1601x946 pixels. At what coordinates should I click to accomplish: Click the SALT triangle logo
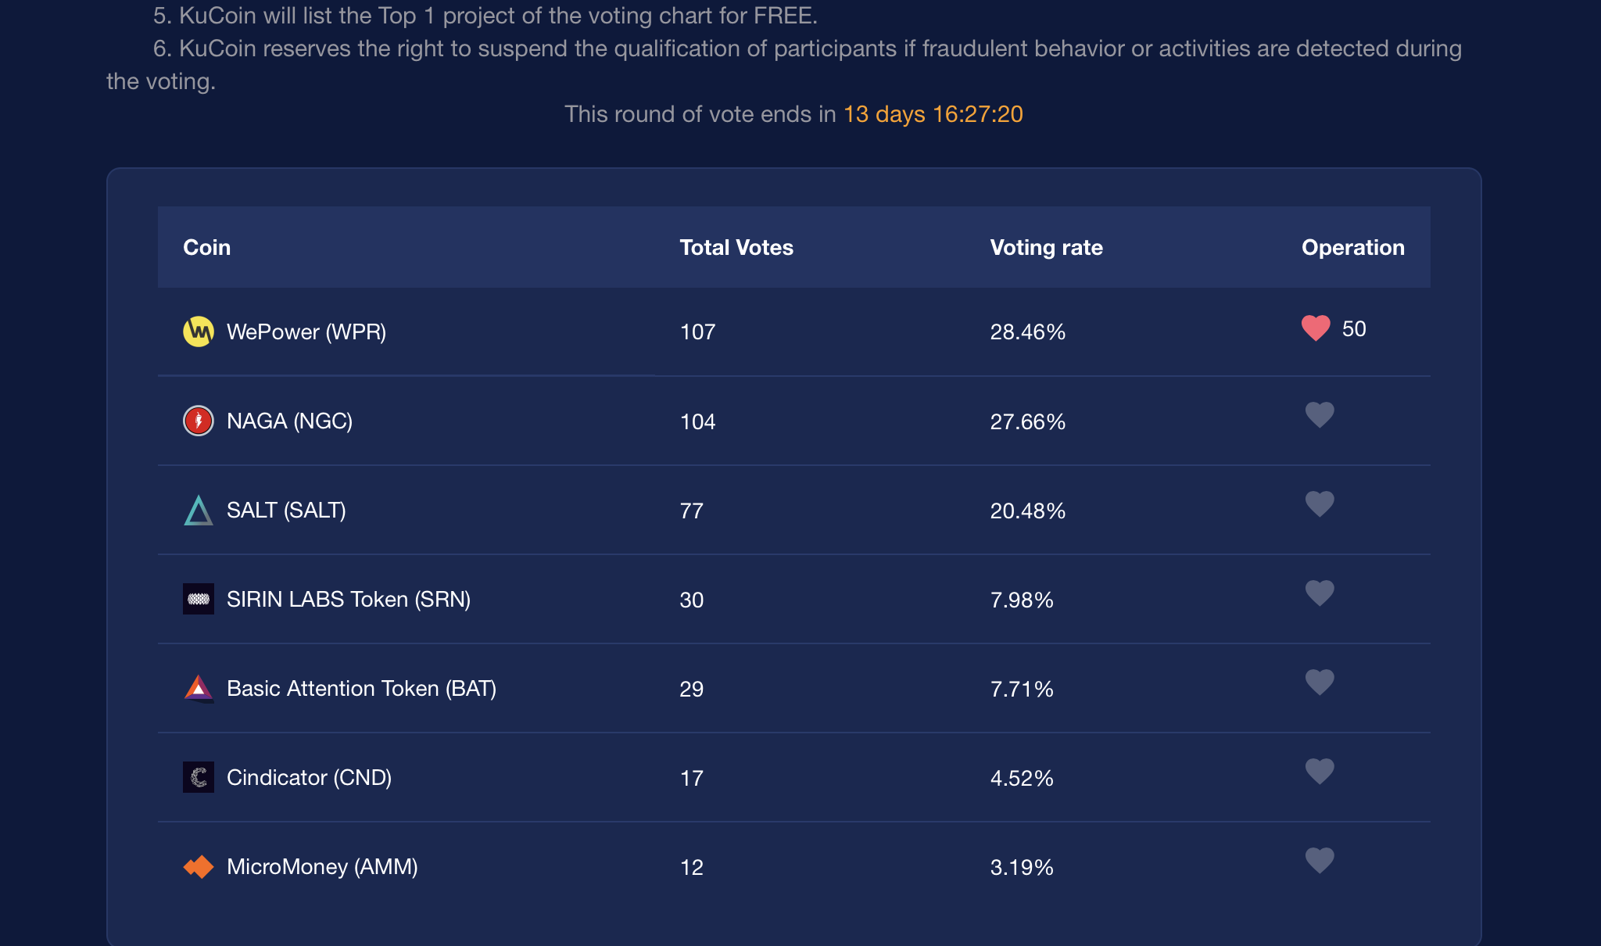pos(199,511)
